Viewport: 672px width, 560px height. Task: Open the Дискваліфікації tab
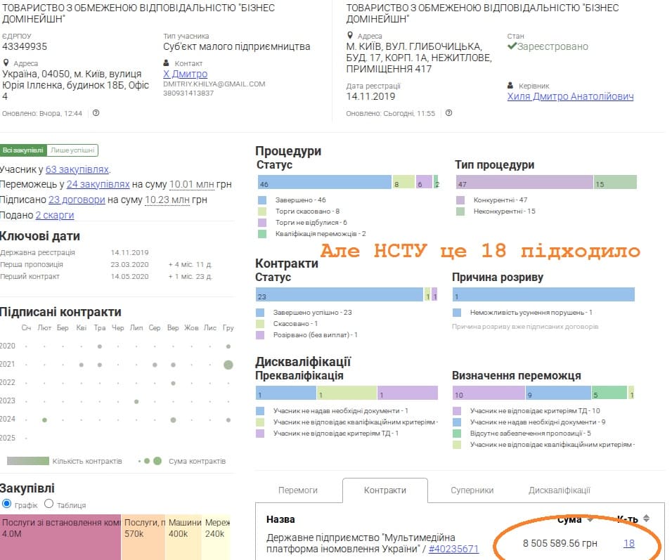[x=559, y=490]
